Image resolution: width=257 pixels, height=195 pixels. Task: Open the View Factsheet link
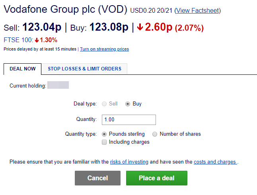tap(198, 10)
